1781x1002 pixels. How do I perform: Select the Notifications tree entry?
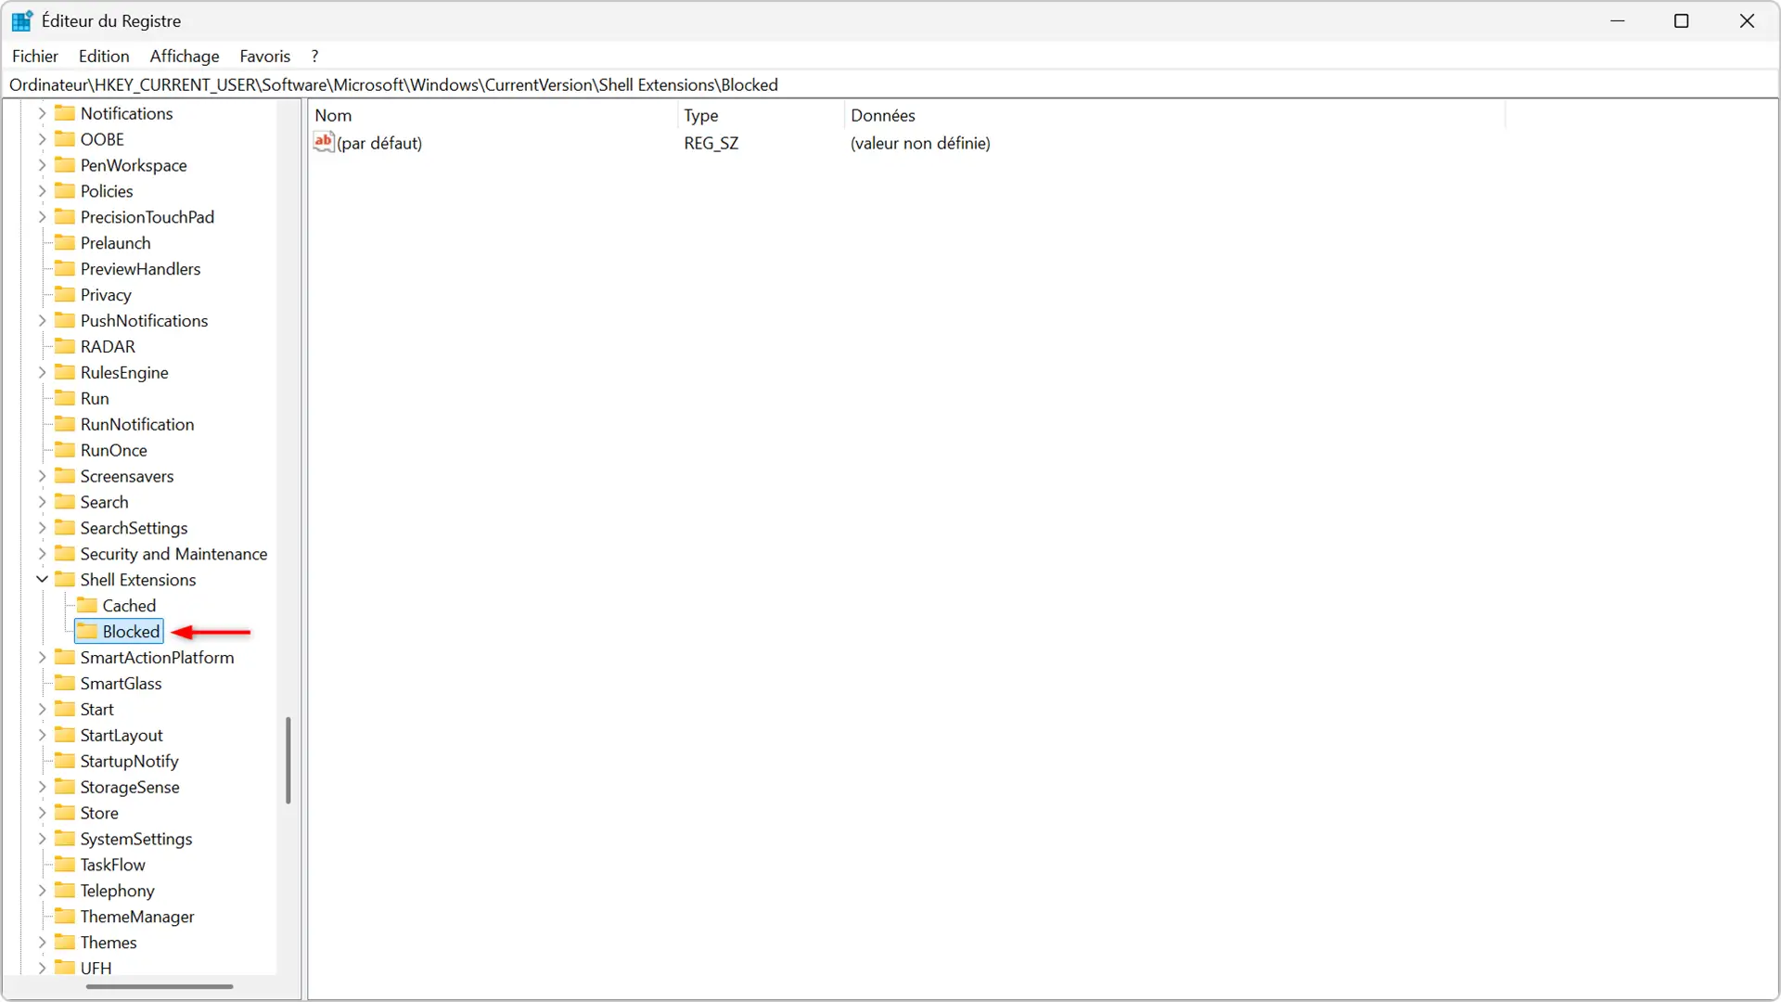tap(127, 113)
